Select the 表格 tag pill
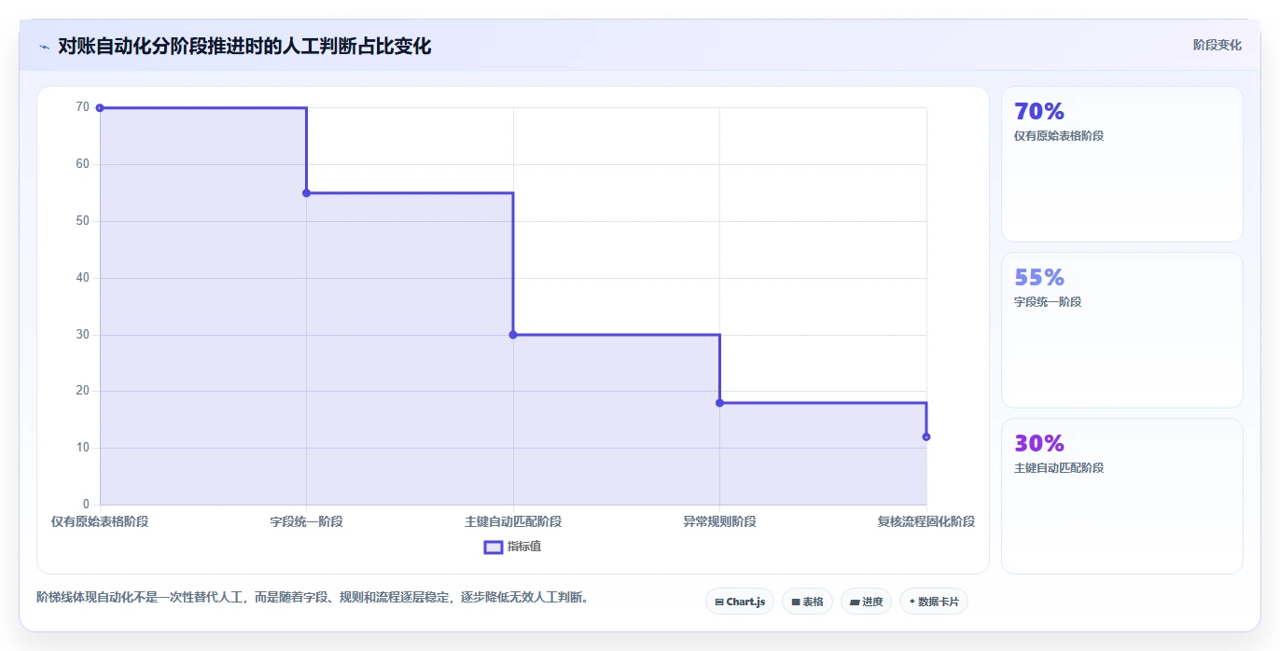The image size is (1280, 651). tap(807, 602)
